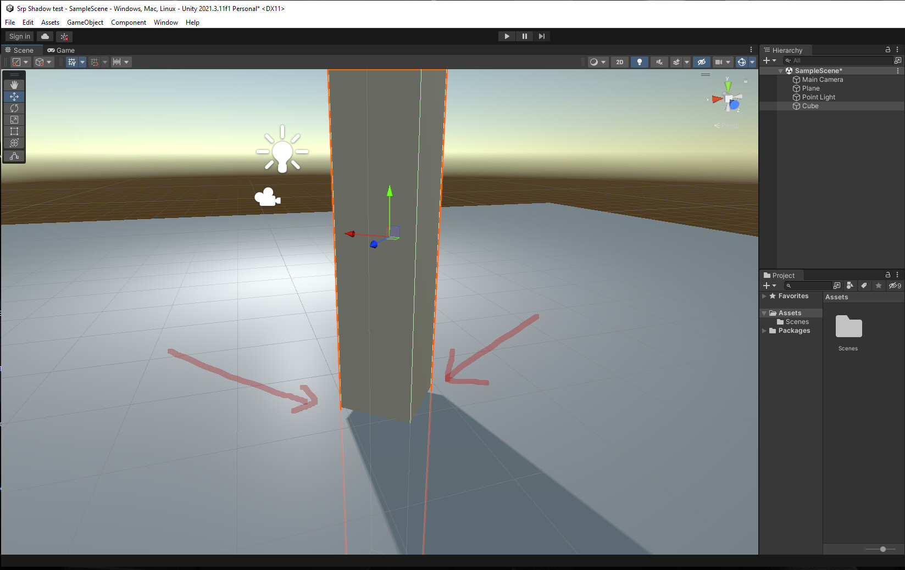Click the point light gizmo in scene
905x570 pixels.
pos(282,149)
